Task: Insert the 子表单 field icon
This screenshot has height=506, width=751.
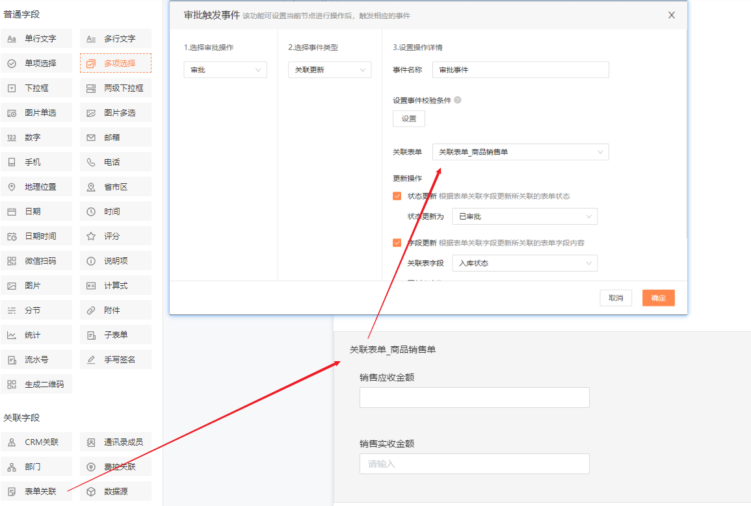Action: click(91, 335)
